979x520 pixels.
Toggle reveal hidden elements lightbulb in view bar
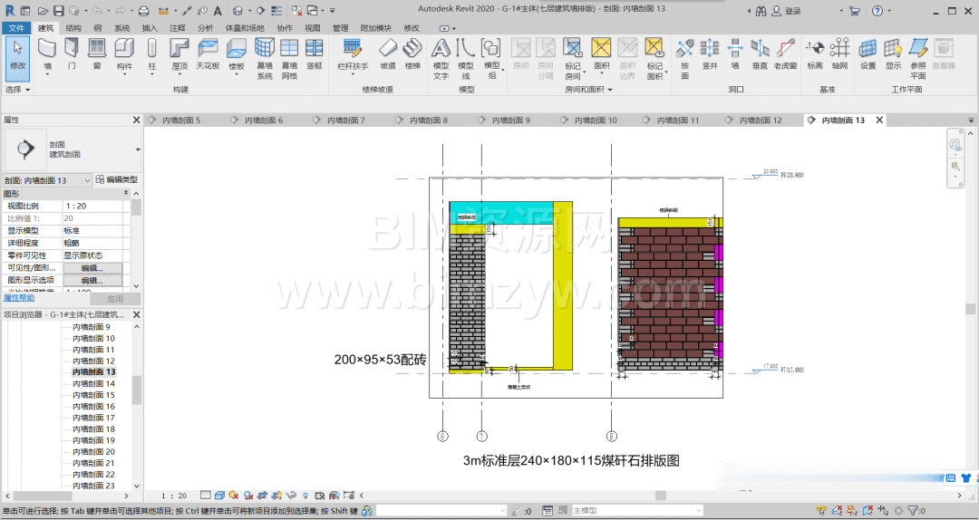tap(305, 496)
